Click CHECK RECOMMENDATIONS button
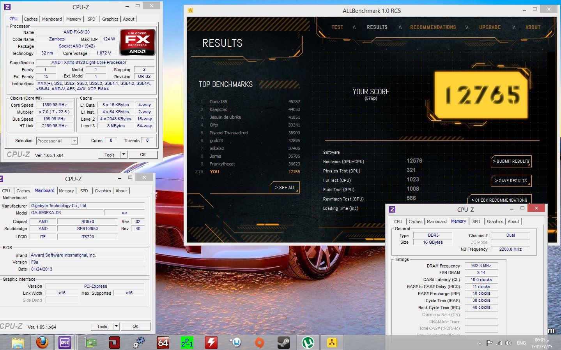The height and width of the screenshot is (350, 561). pos(499,200)
